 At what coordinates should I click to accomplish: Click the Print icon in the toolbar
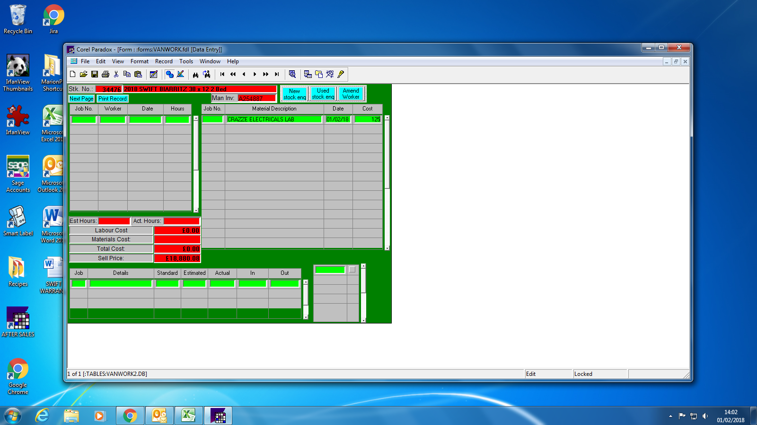pyautogui.click(x=106, y=74)
